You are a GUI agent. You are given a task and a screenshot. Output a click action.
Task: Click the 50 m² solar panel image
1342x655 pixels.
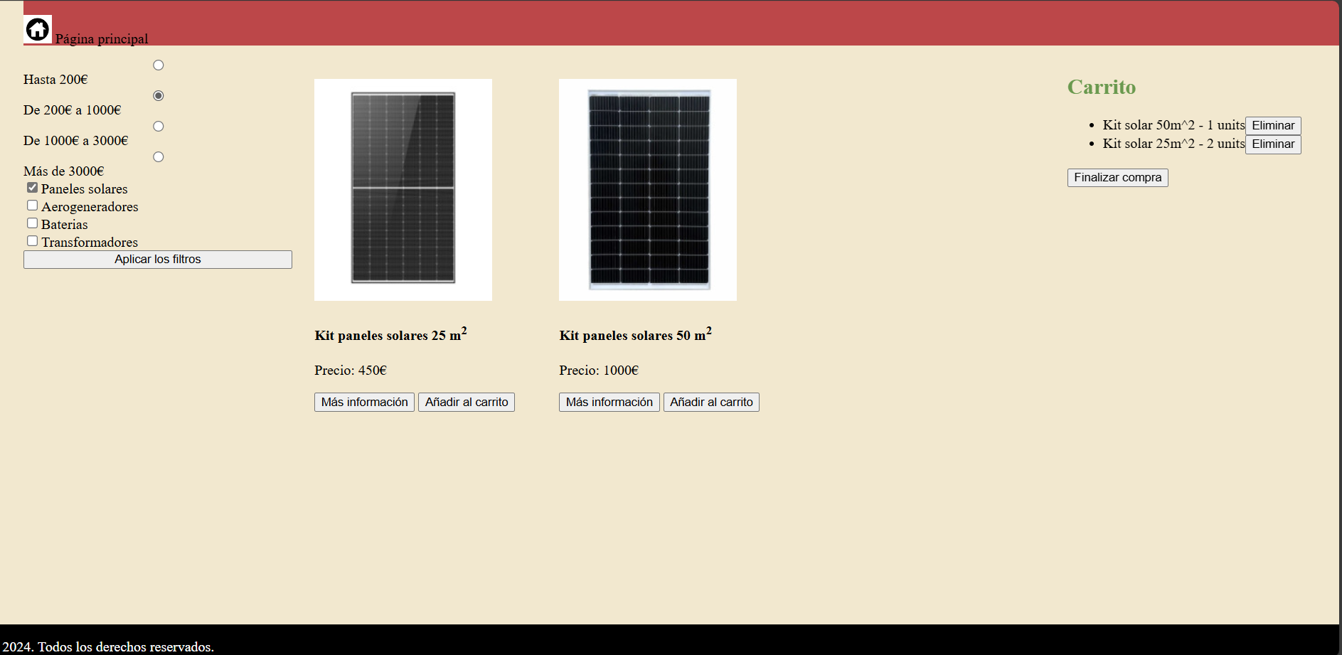[648, 189]
